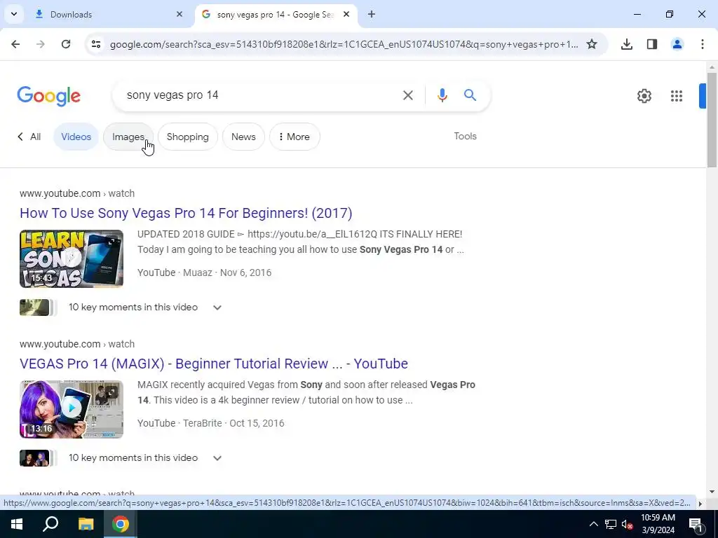Image resolution: width=718 pixels, height=538 pixels.
Task: Expand key moments for TeraBrite video
Action: (x=217, y=458)
